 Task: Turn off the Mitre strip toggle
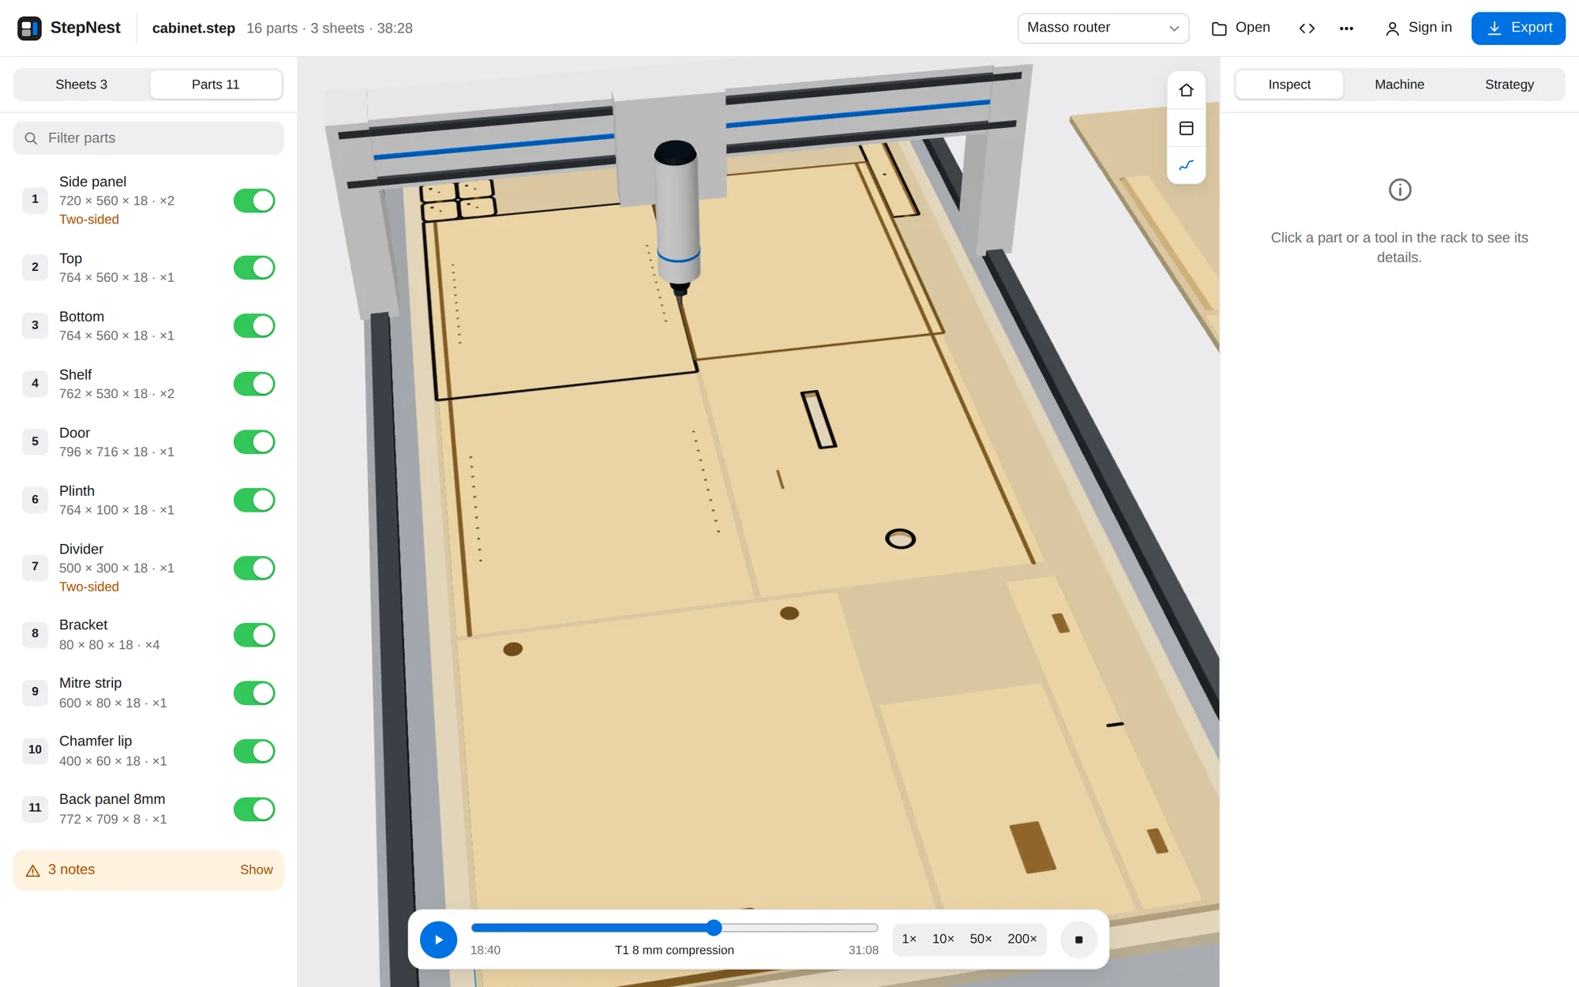tap(254, 692)
